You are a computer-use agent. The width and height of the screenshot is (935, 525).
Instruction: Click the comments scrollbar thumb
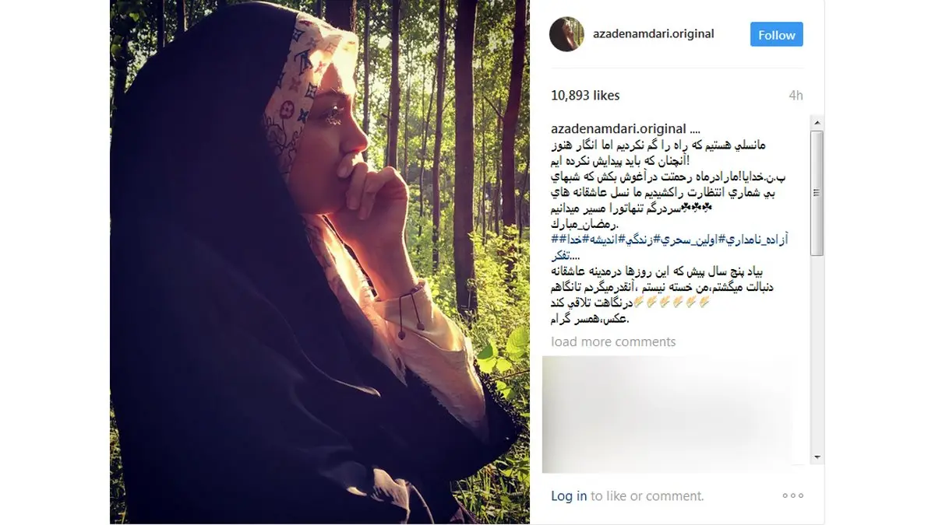[x=817, y=193]
